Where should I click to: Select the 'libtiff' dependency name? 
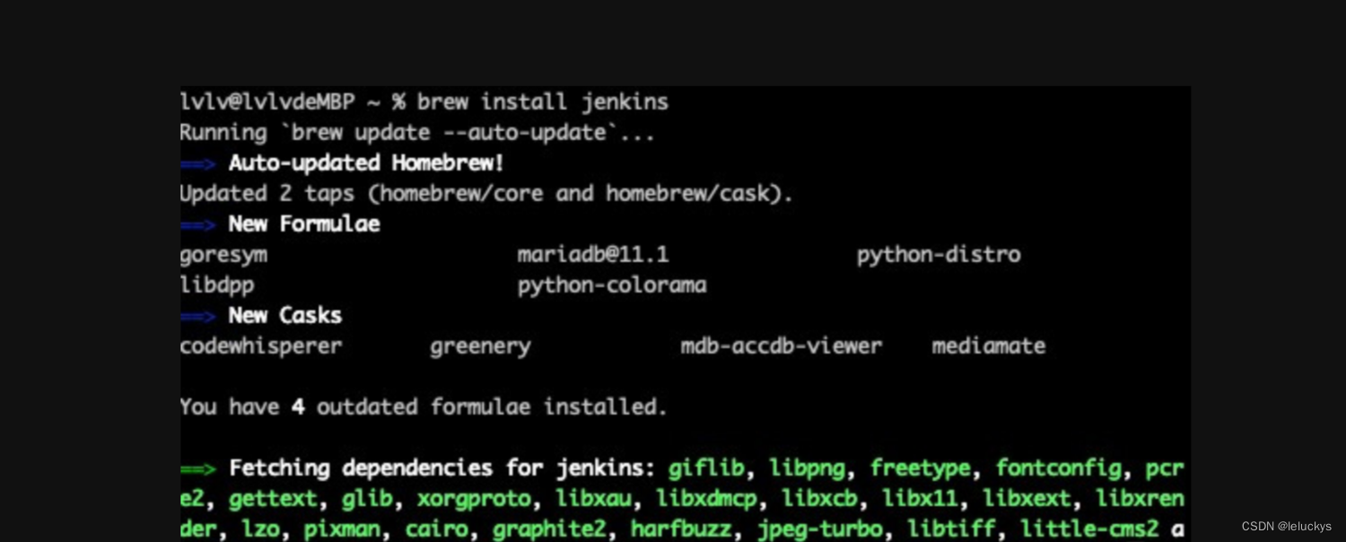pos(951,530)
